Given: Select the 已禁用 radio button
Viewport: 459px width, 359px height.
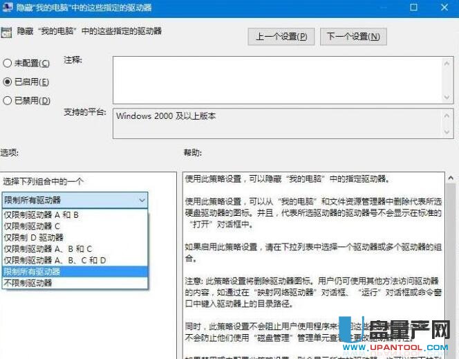Looking at the screenshot, I should click(8, 101).
